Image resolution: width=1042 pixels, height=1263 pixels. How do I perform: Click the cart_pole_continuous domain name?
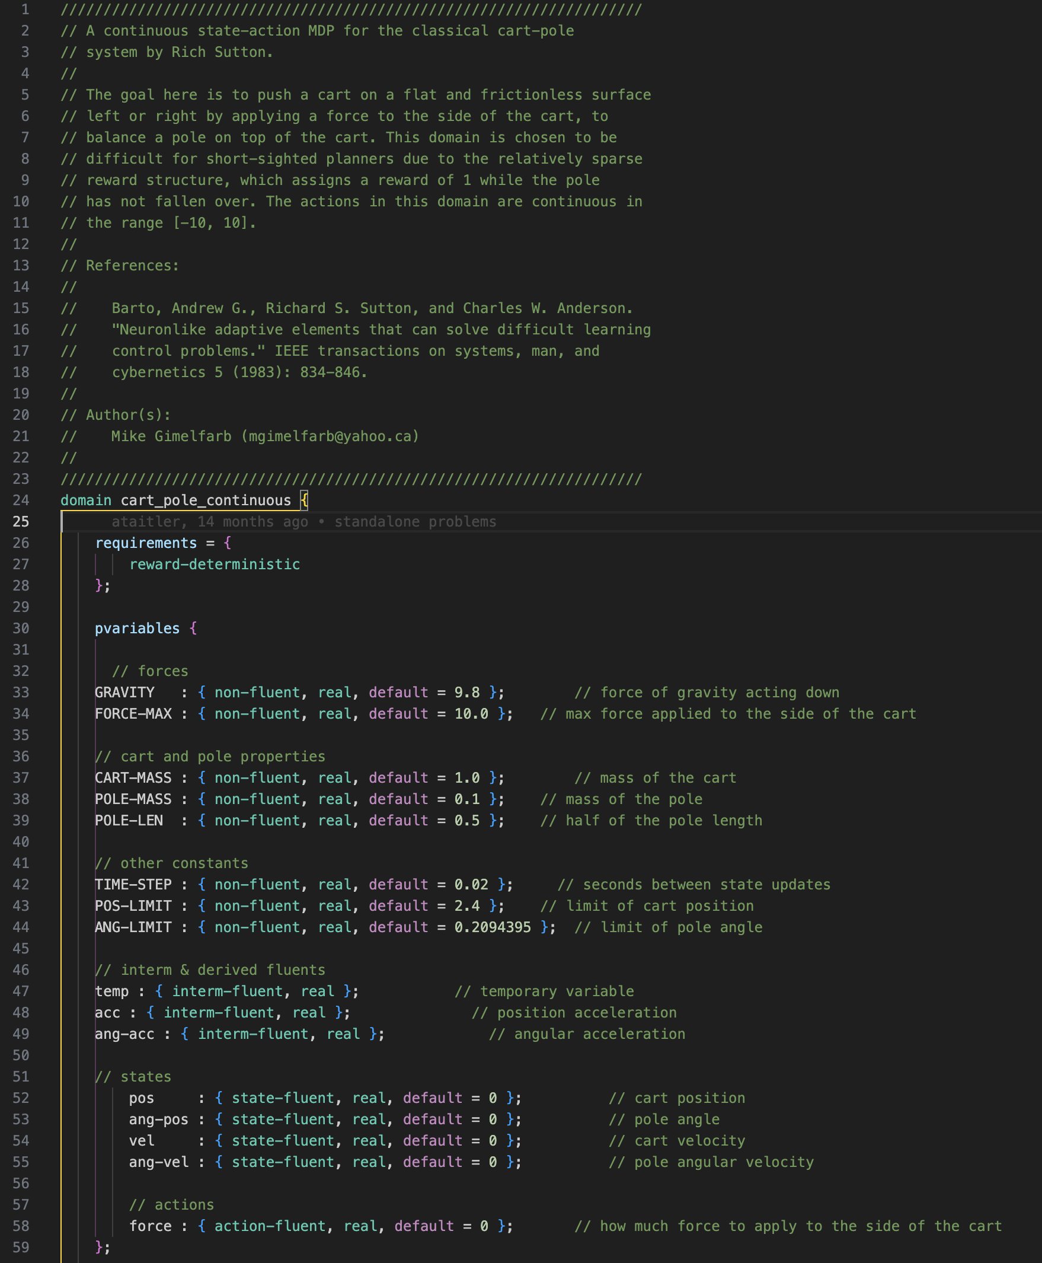(x=206, y=500)
